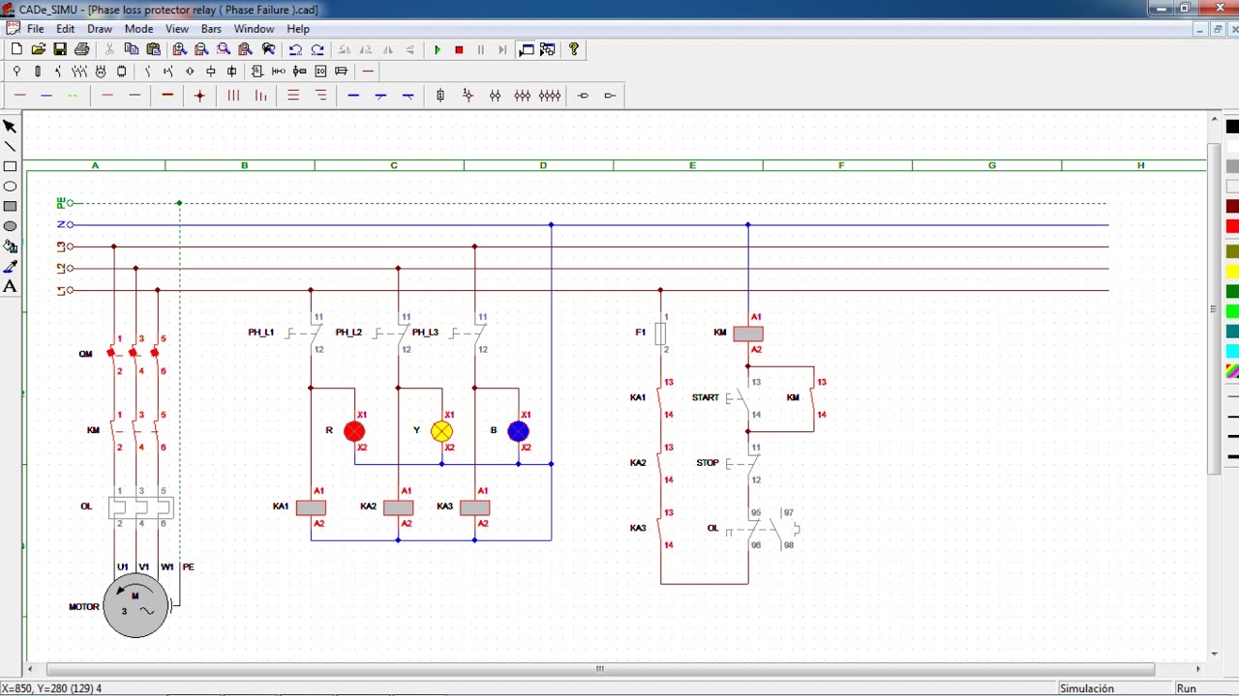Select the filled ellipse tool
Image resolution: width=1239 pixels, height=696 pixels.
click(x=11, y=226)
